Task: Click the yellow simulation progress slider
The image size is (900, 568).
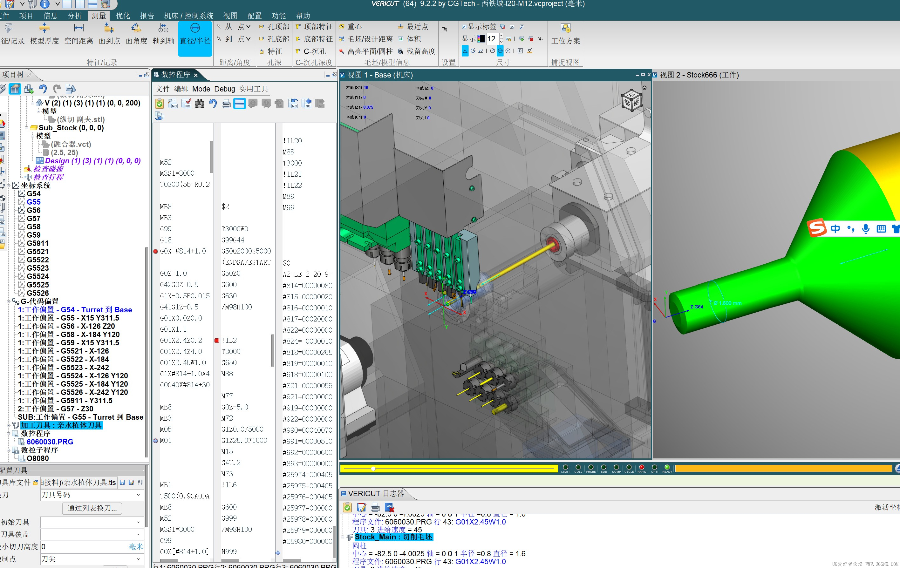Action: [448, 469]
